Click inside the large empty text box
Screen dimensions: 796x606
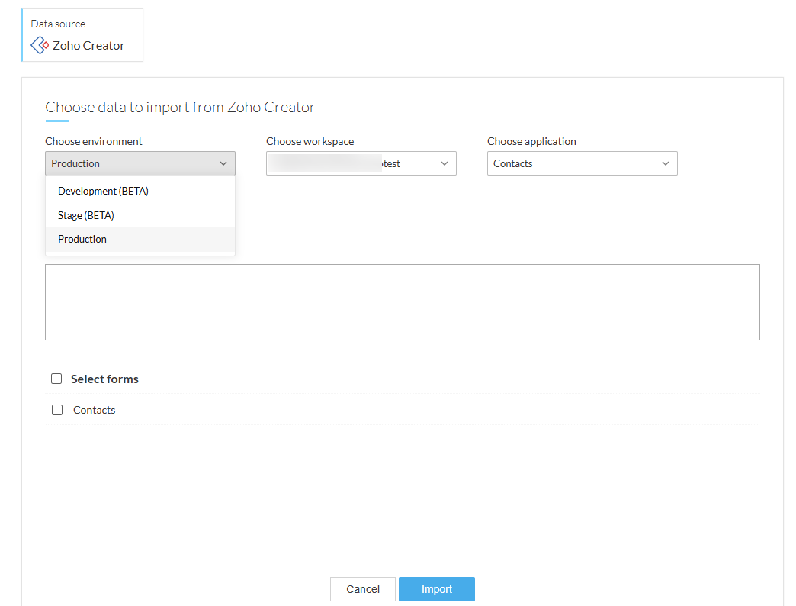pyautogui.click(x=403, y=302)
